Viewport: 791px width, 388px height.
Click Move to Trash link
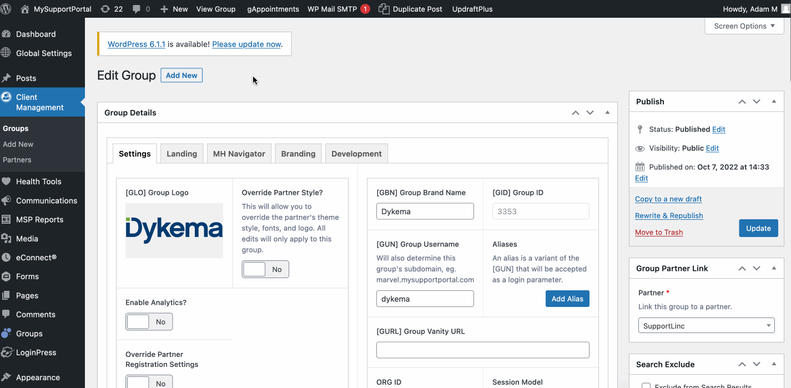click(x=659, y=232)
